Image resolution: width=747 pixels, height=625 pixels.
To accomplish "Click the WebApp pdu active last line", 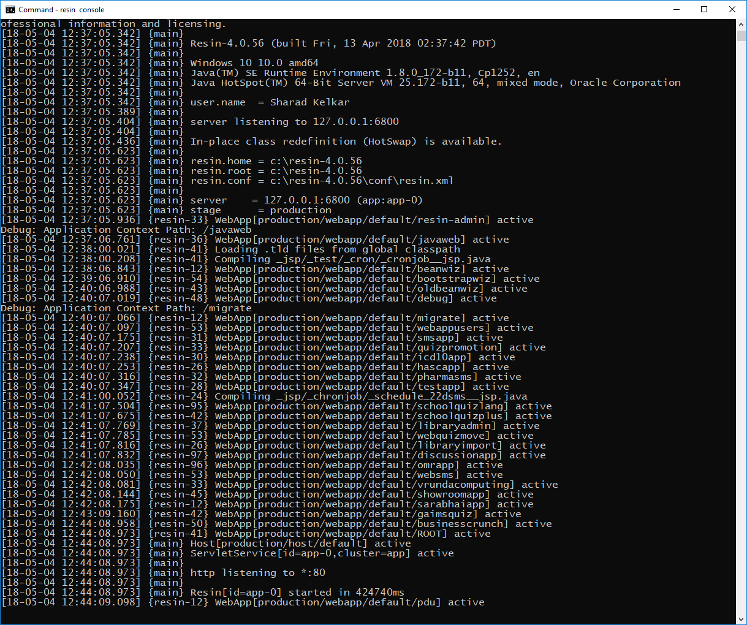I will pos(349,602).
